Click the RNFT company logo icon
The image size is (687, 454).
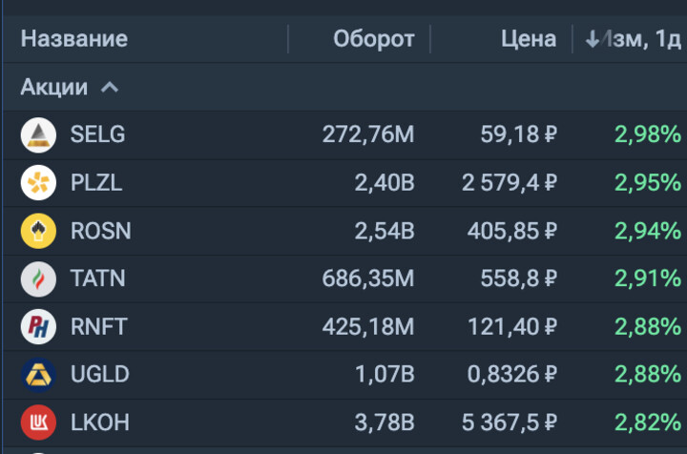pyautogui.click(x=38, y=327)
